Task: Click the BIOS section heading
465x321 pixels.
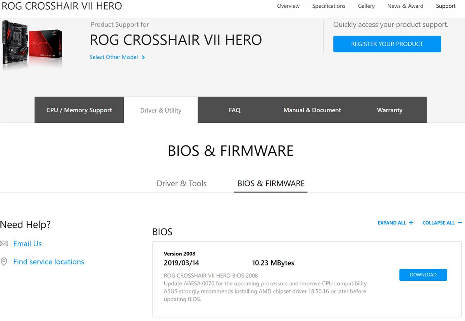Action: tap(162, 232)
